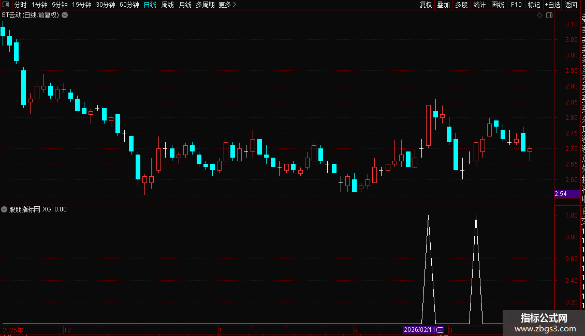Switch to 周线 weekly chart

(x=168, y=5)
